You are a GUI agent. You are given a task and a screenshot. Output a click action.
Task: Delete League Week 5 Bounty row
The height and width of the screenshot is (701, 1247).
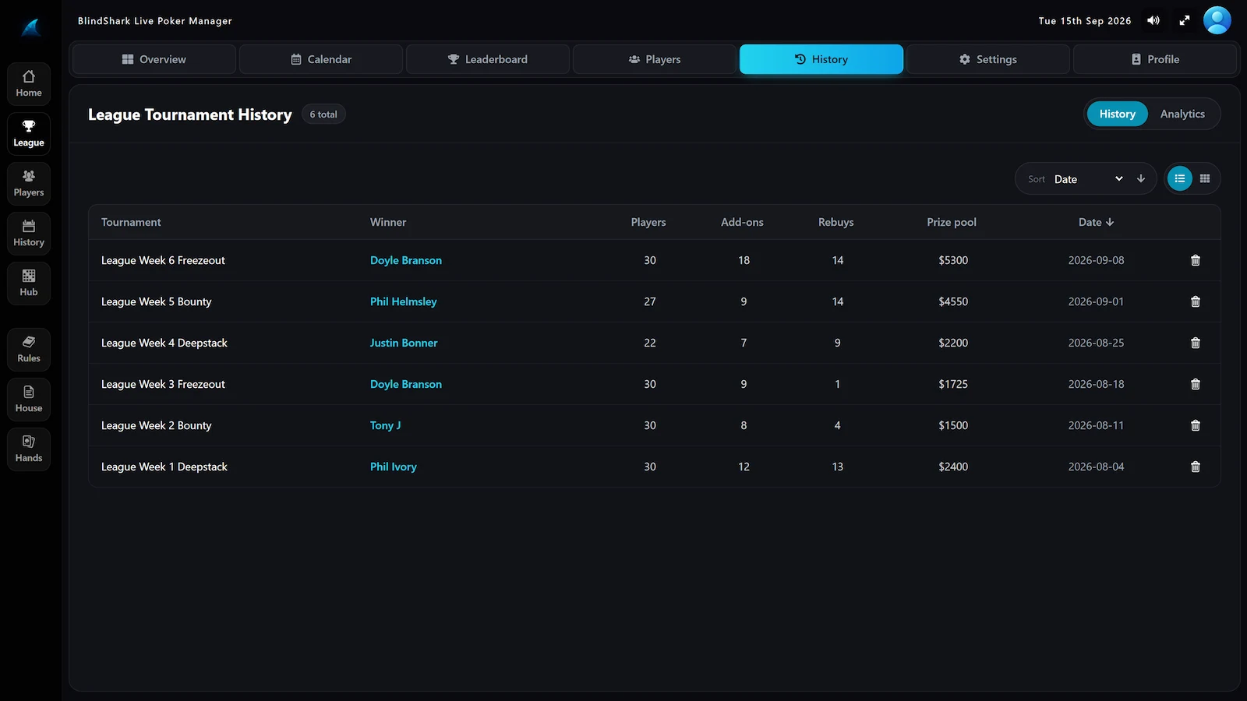coord(1196,301)
